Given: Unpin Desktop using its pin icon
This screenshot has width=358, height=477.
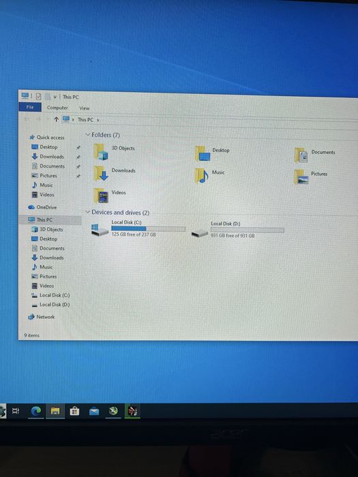Looking at the screenshot, I should click(78, 148).
